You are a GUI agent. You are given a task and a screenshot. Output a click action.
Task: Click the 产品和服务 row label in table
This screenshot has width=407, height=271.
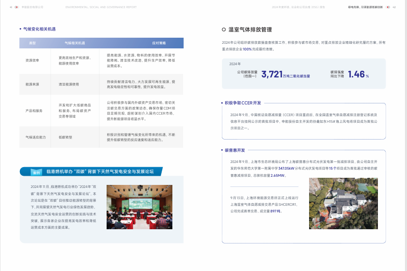[x=33, y=111]
